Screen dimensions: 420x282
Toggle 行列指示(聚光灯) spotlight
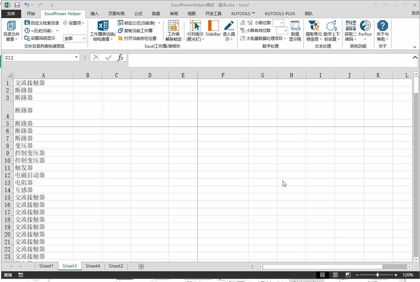click(x=195, y=31)
